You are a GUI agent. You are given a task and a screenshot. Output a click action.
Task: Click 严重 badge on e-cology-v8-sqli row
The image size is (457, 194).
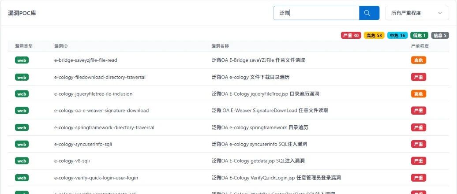click(419, 161)
